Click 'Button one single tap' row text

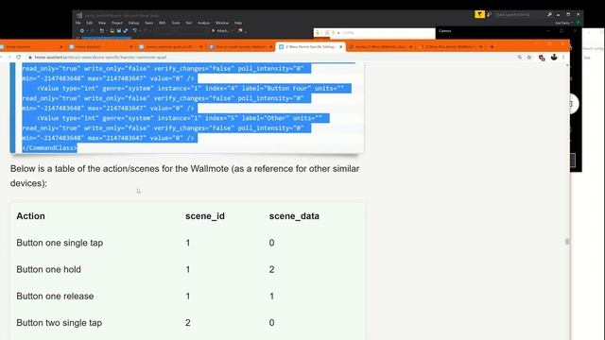coord(60,243)
